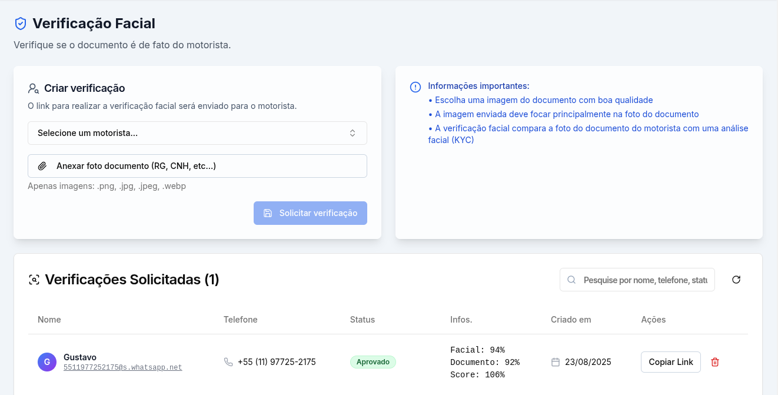Click the Aprovado status badge
The height and width of the screenshot is (395, 778).
pyautogui.click(x=373, y=362)
